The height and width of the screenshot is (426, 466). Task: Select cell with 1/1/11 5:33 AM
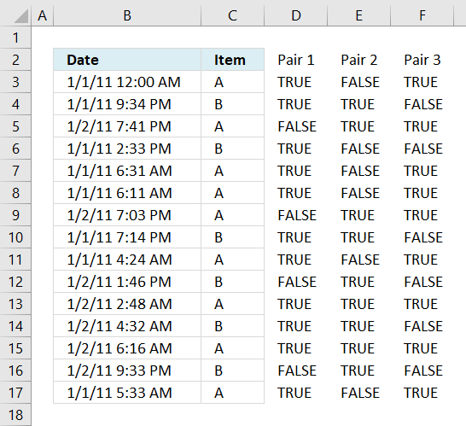pyautogui.click(x=127, y=393)
